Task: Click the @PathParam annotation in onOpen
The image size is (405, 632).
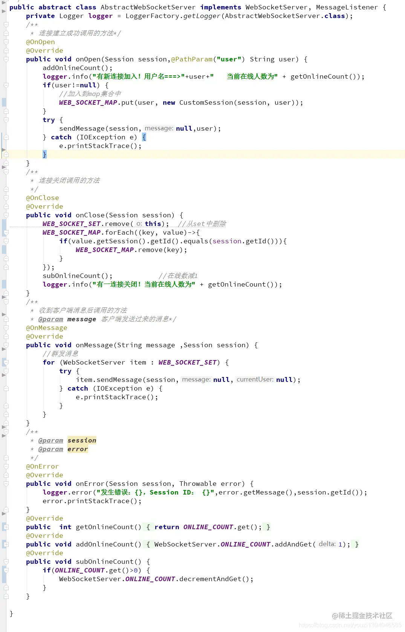Action: tap(192, 59)
